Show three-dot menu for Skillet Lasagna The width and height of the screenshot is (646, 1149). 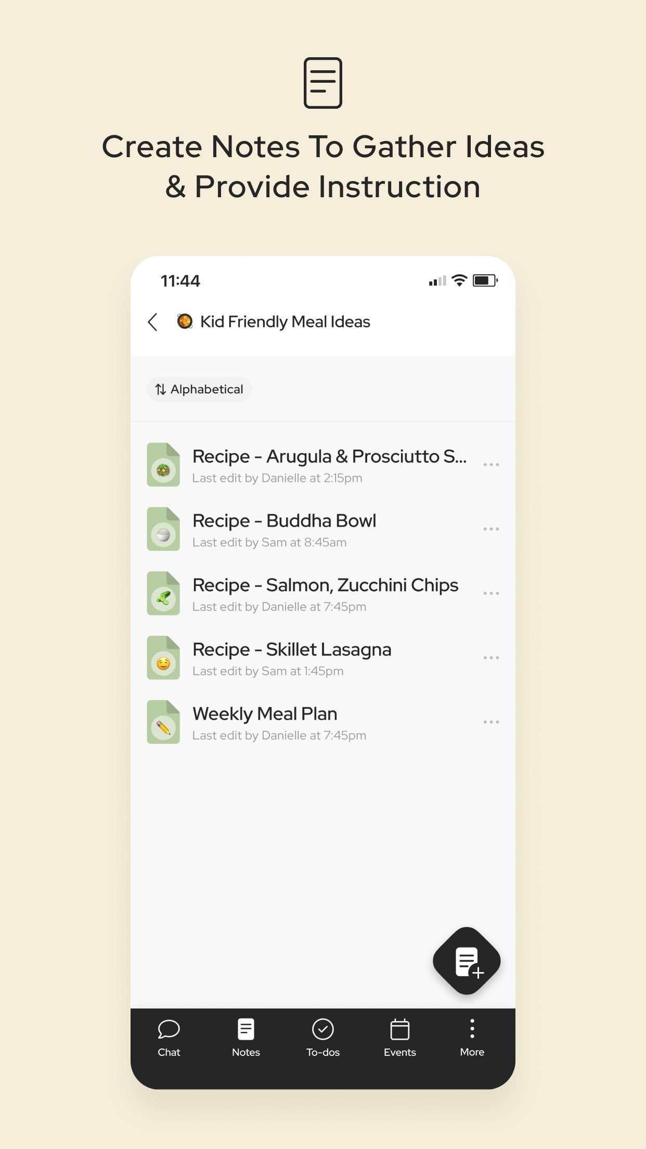click(x=491, y=658)
